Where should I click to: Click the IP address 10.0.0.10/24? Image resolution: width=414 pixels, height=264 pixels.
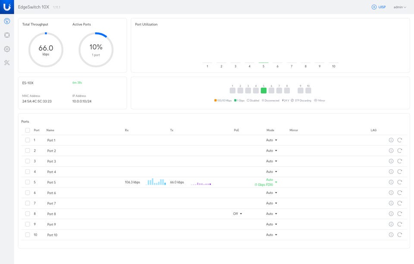click(82, 101)
